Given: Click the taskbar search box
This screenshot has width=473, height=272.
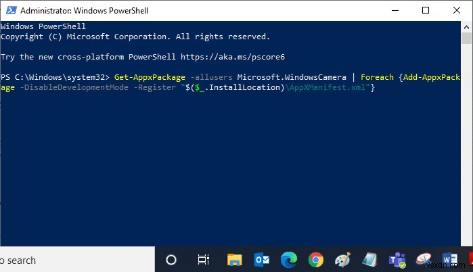Looking at the screenshot, I should [77, 260].
